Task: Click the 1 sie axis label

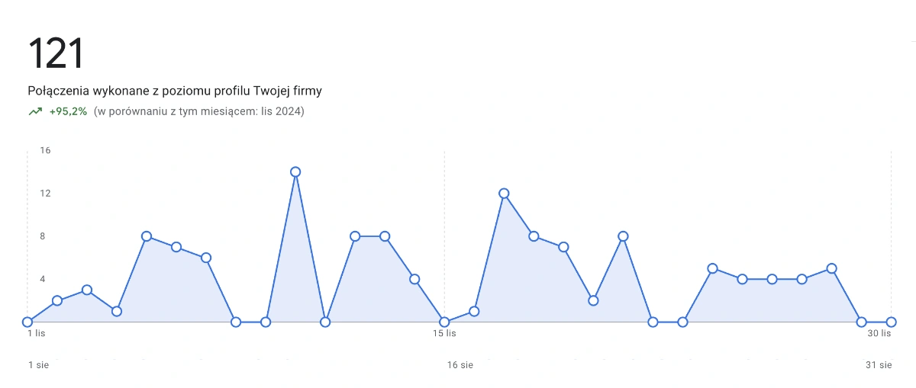Action: tap(38, 365)
